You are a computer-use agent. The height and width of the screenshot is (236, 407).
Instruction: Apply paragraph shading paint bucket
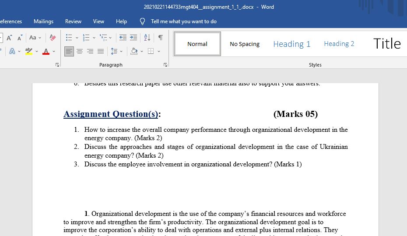click(x=134, y=51)
